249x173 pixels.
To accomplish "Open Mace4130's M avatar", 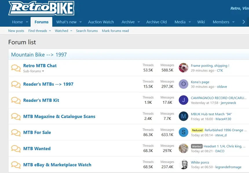I will [183, 116].
